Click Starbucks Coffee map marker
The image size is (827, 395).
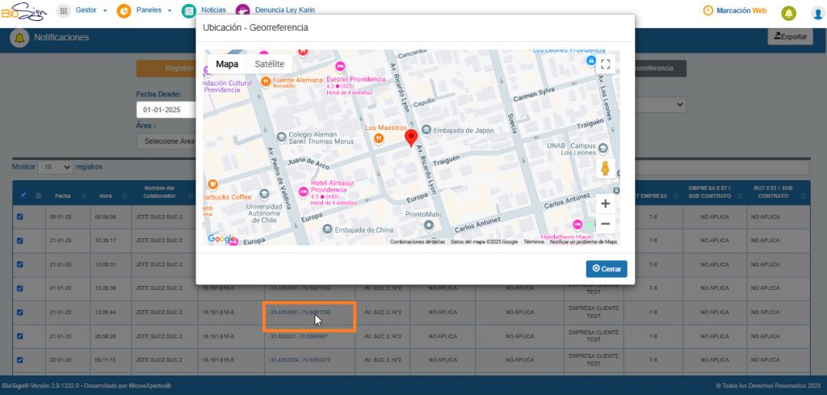click(212, 185)
